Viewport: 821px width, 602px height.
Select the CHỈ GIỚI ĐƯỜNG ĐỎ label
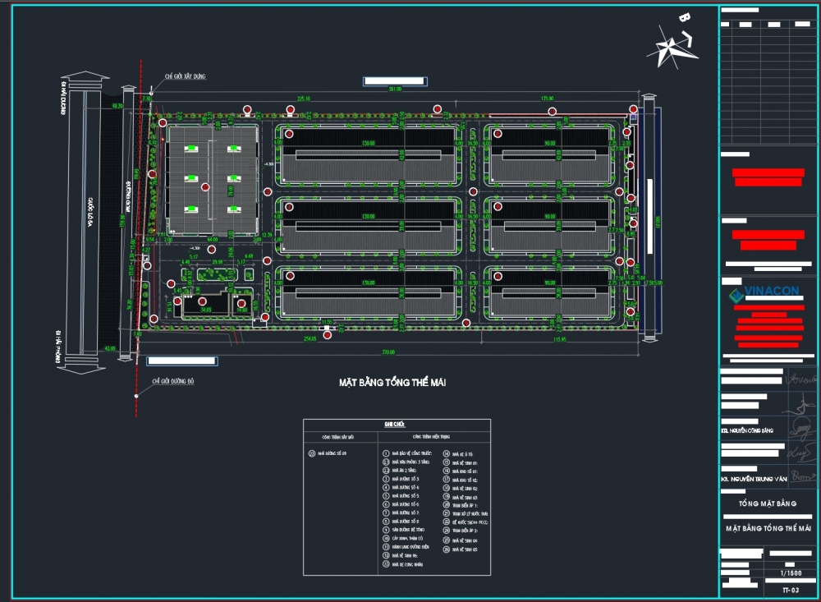[172, 381]
